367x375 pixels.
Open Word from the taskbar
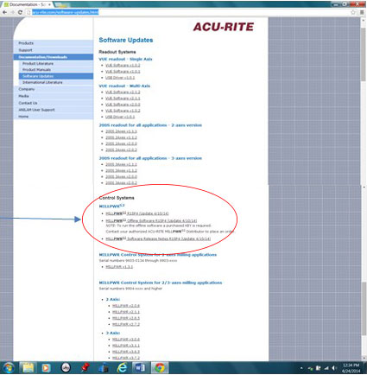pyautogui.click(x=140, y=368)
